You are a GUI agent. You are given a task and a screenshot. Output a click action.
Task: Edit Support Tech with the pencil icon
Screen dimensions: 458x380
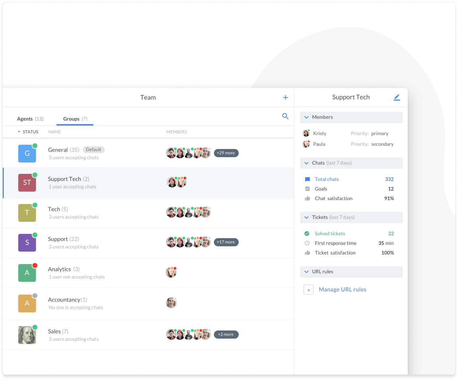397,97
